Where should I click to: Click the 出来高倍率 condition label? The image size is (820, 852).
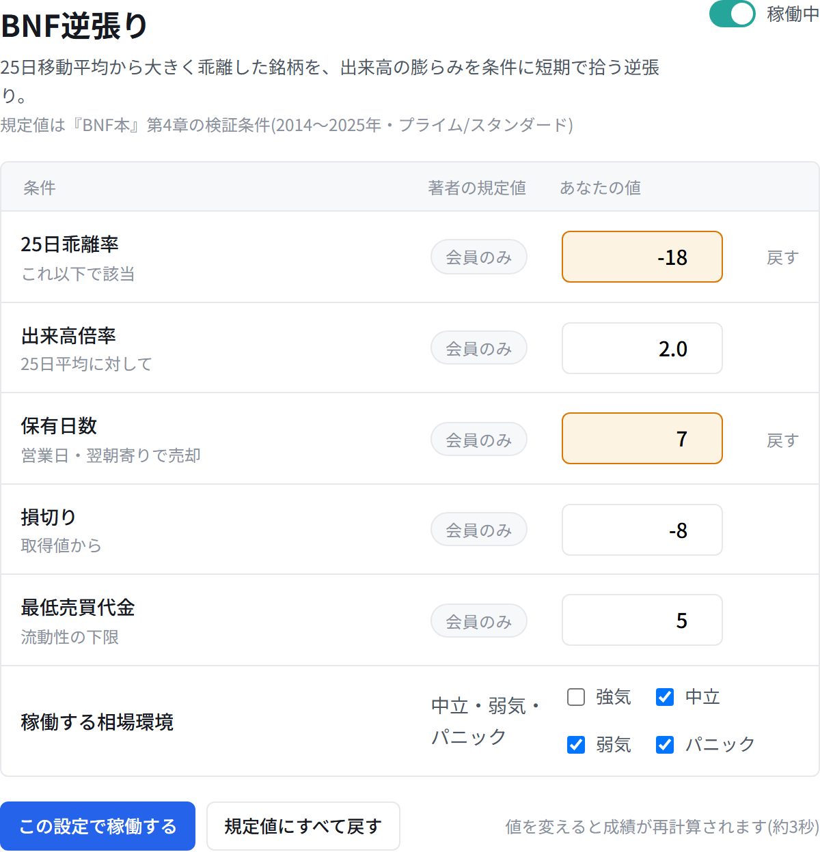(68, 336)
